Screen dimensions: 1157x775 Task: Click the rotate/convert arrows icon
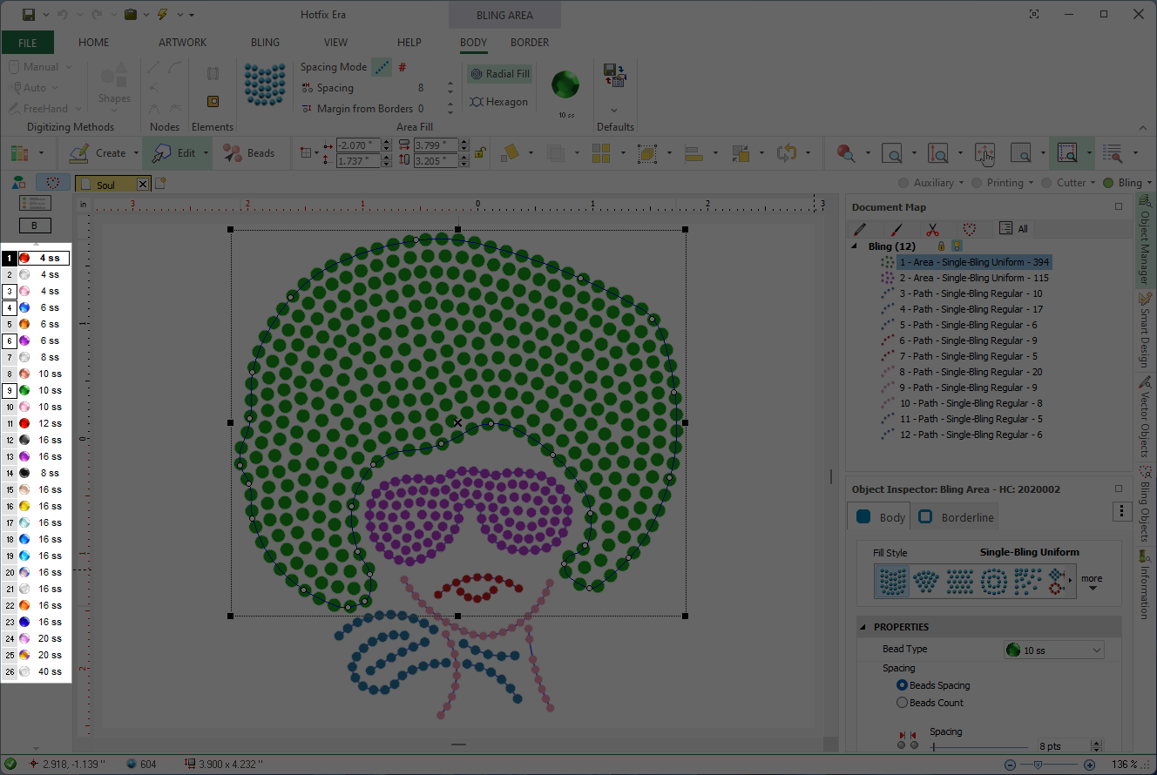click(x=787, y=153)
